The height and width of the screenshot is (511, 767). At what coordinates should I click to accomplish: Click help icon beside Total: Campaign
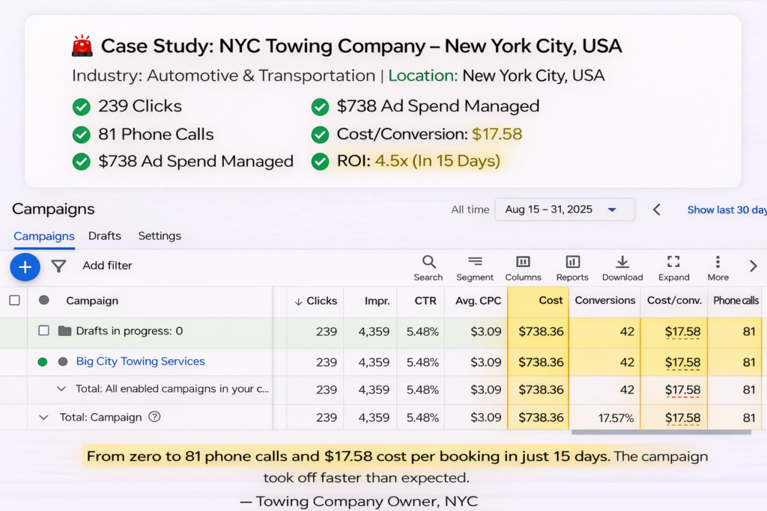click(x=154, y=417)
